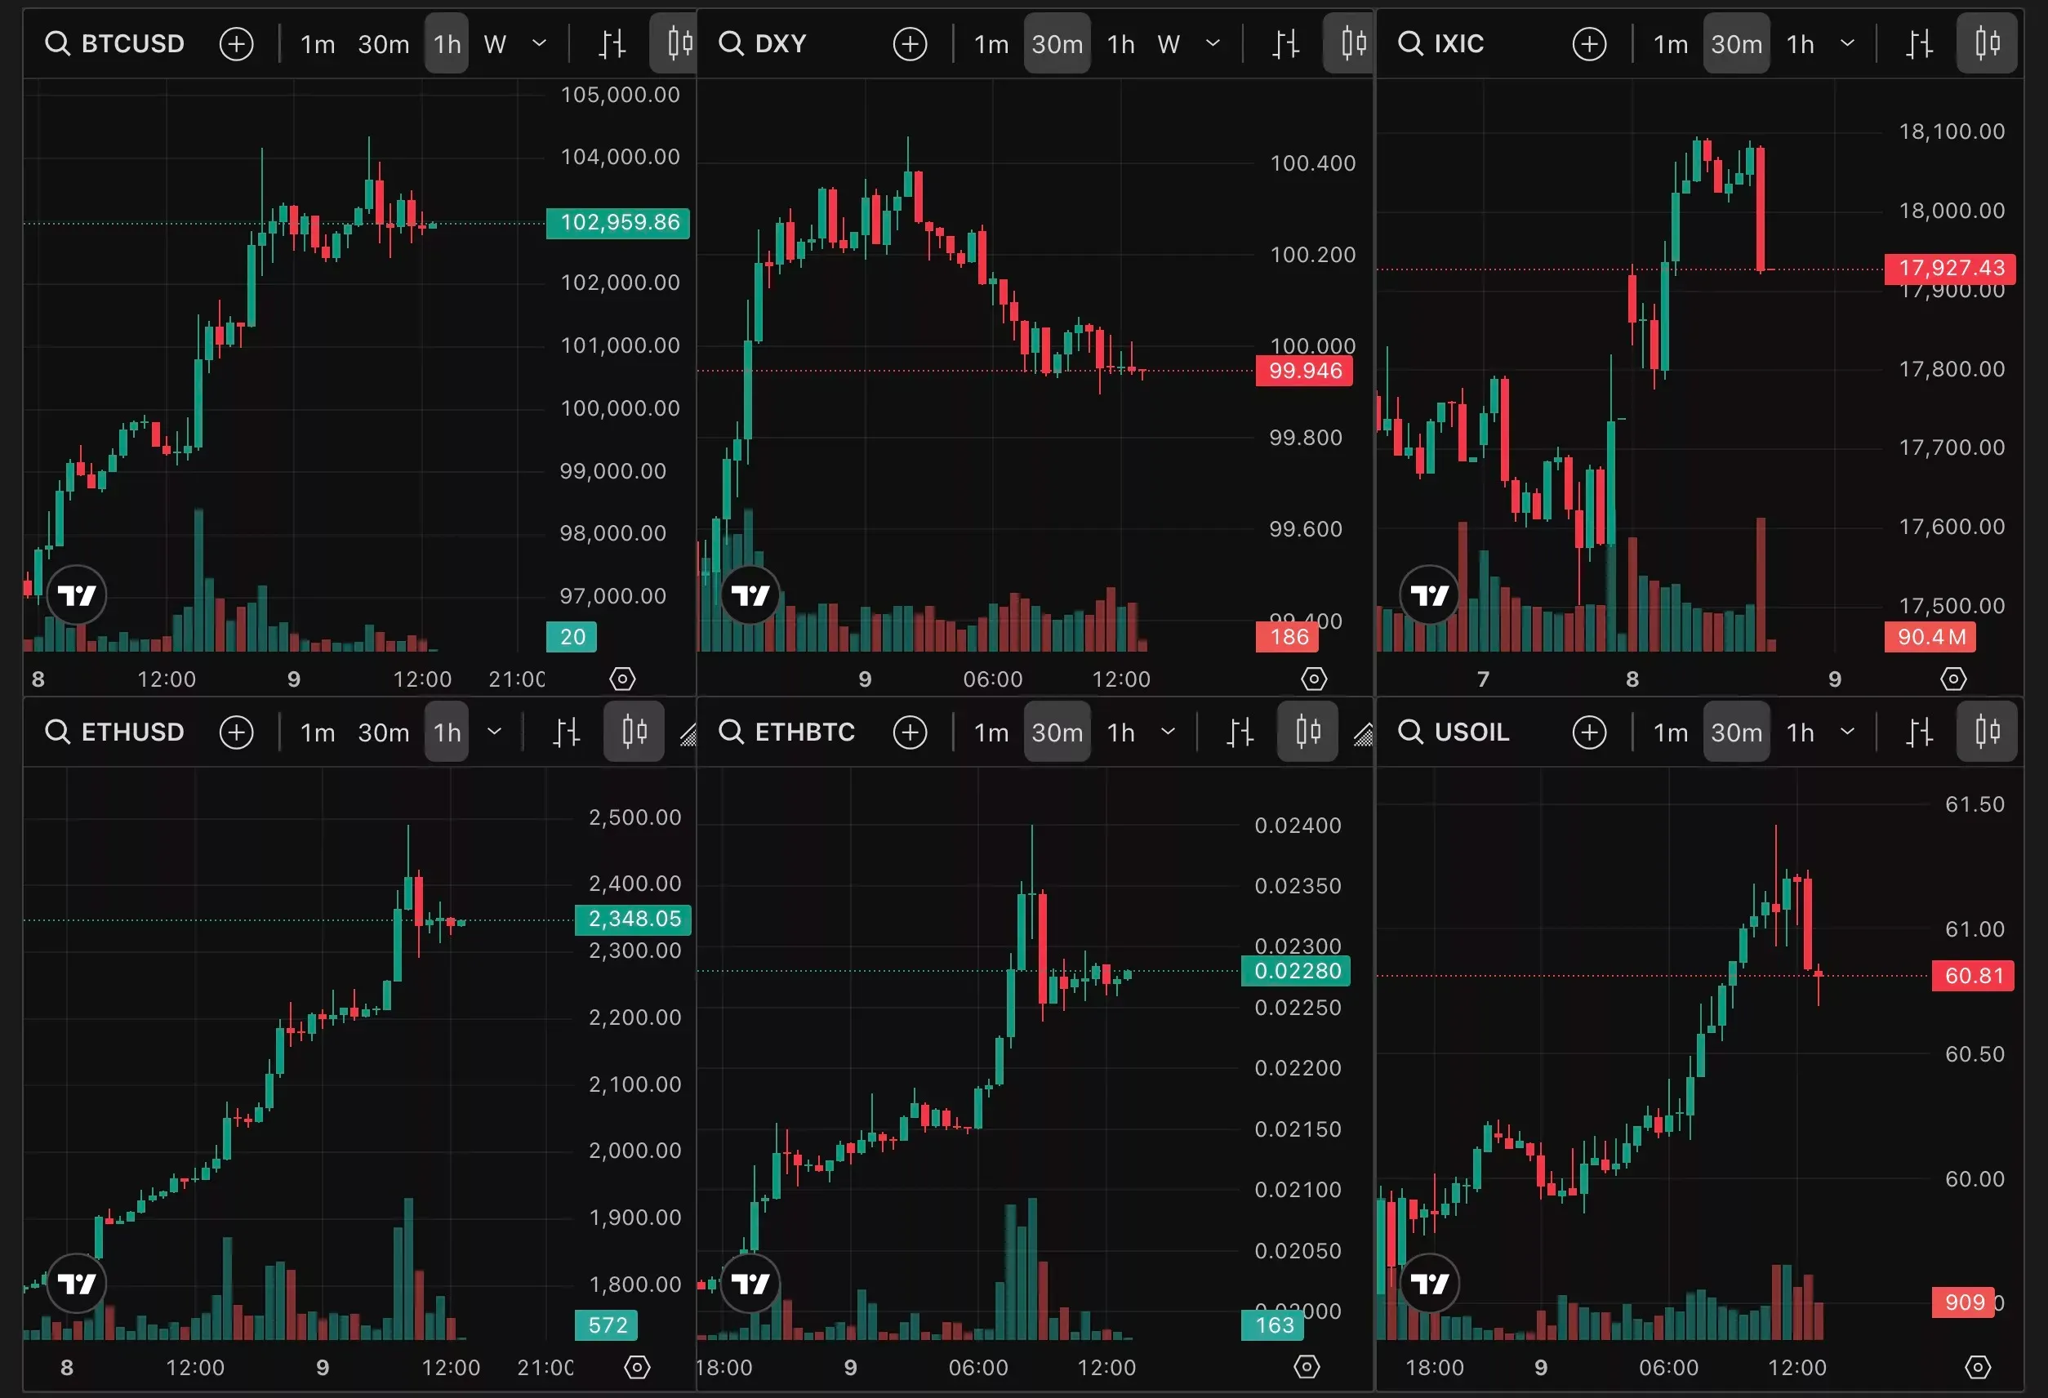Expand the interval dropdown on the BTCUSD chart
The width and height of the screenshot is (2048, 1398).
(539, 43)
